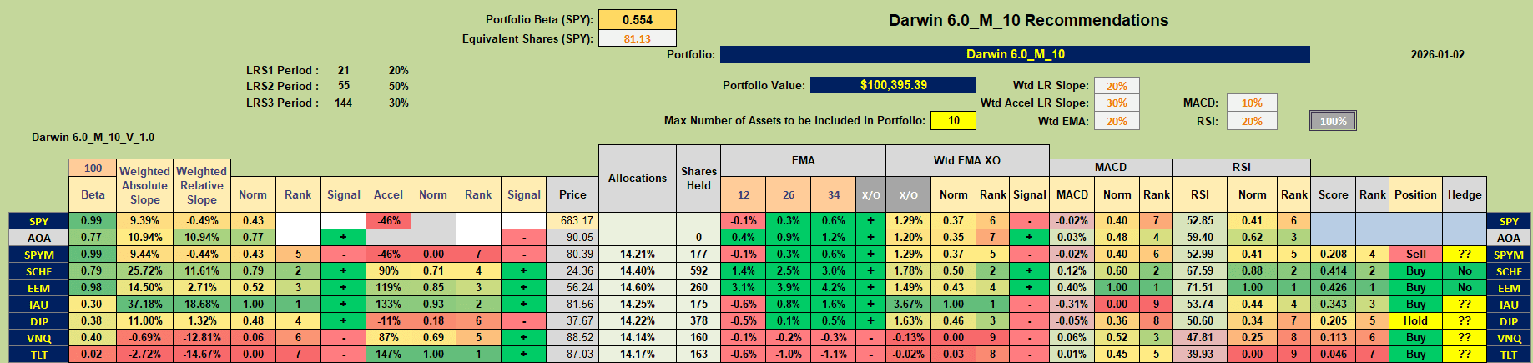
Task: Click the Allocations column header
Action: pos(637,178)
